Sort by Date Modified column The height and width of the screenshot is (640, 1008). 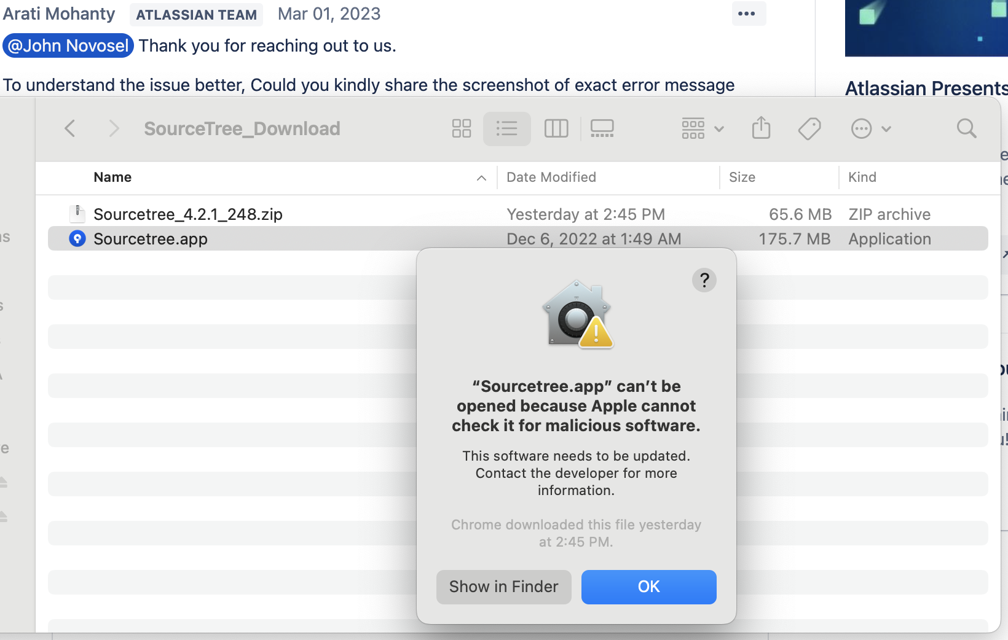coord(551,178)
